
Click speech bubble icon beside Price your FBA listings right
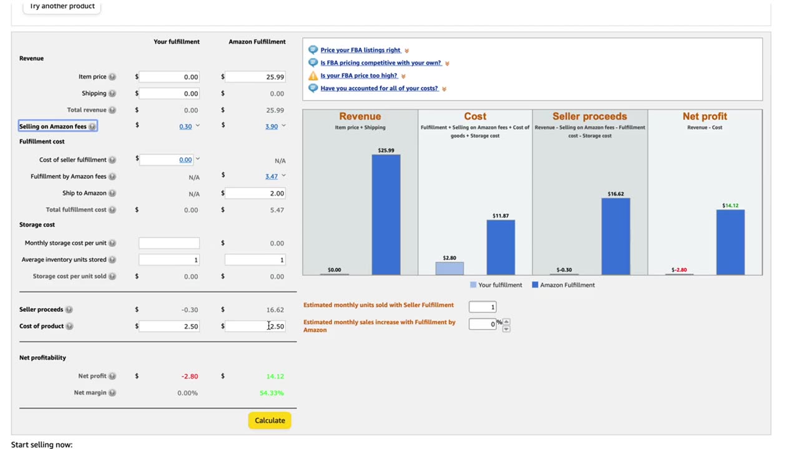pos(313,50)
